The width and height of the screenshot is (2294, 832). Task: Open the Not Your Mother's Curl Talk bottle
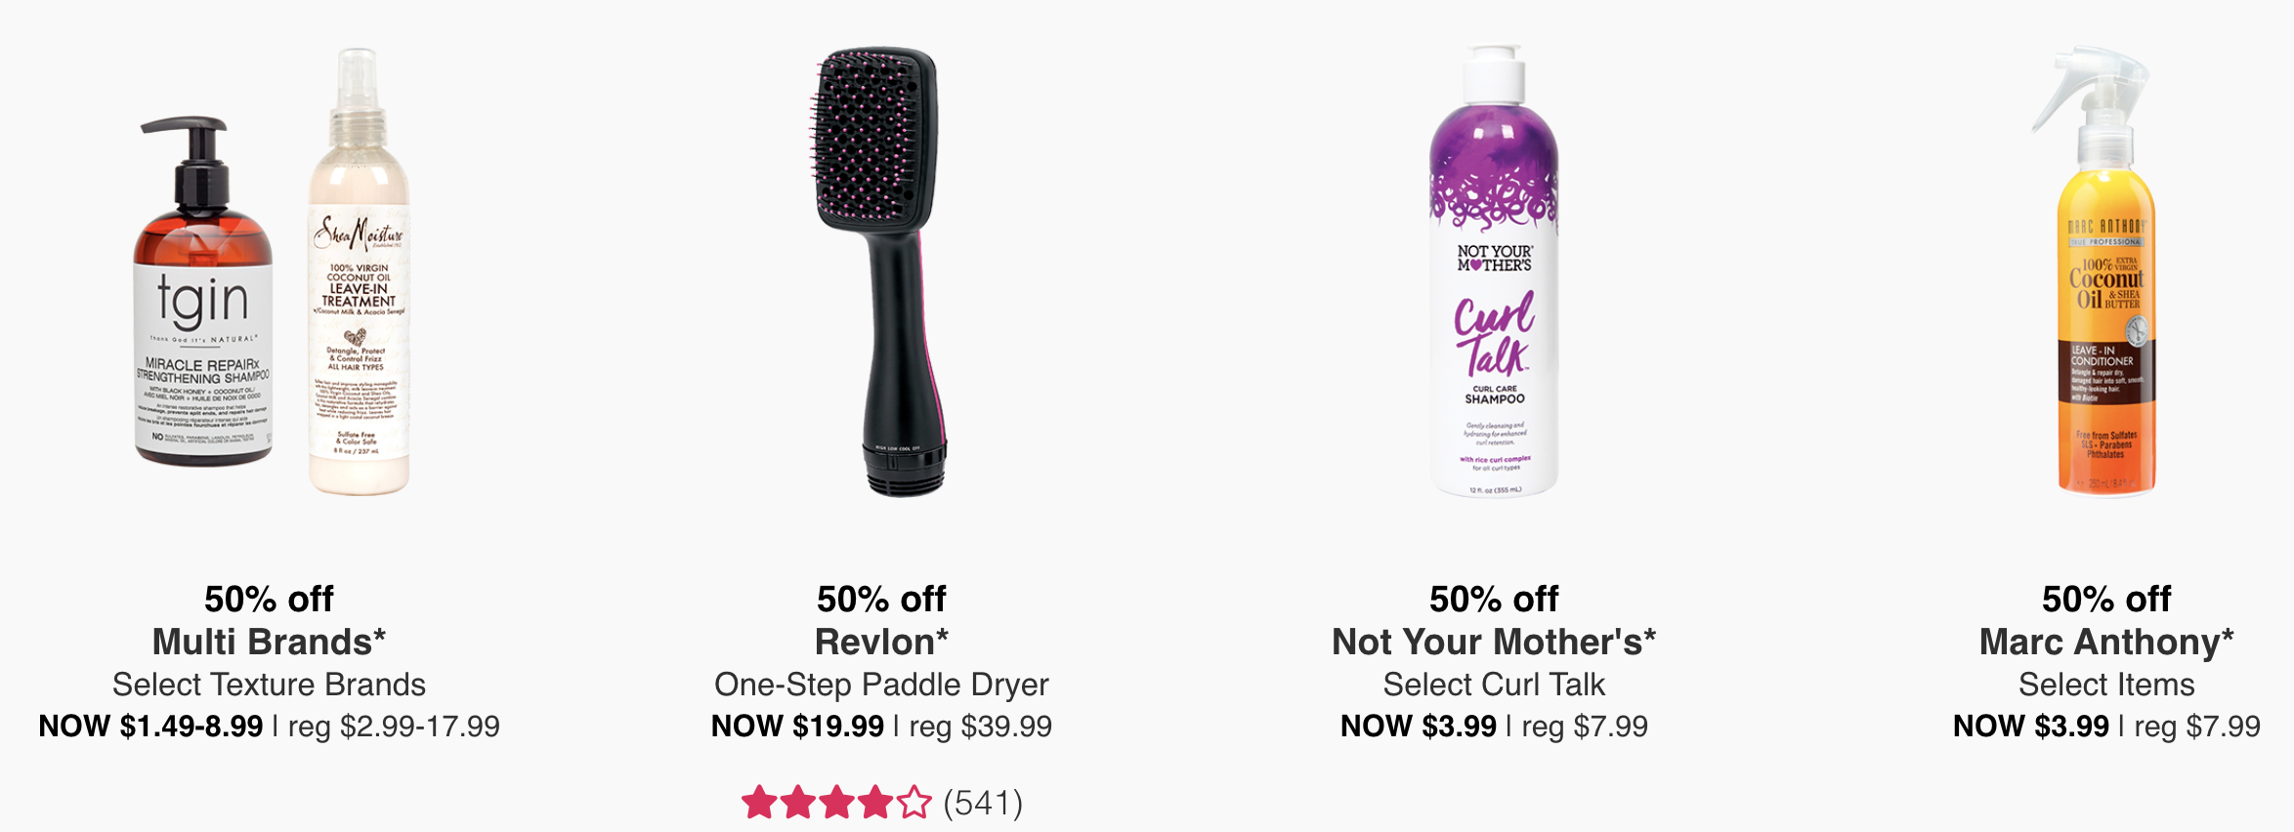(1494, 270)
